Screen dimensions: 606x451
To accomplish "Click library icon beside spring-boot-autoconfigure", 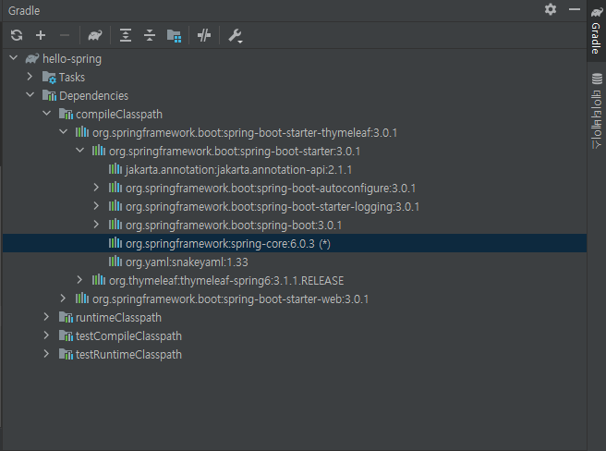I will click(x=115, y=188).
